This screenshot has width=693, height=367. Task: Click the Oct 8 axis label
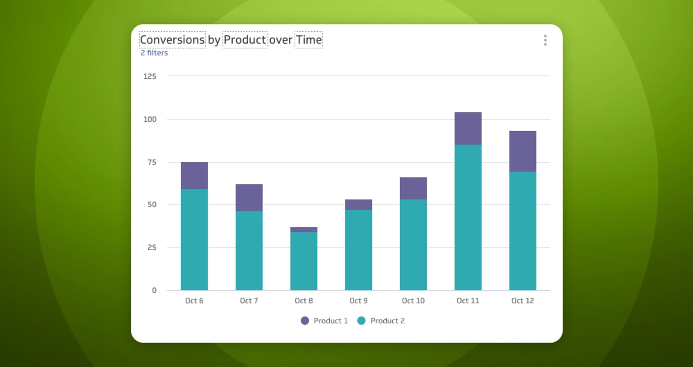304,301
